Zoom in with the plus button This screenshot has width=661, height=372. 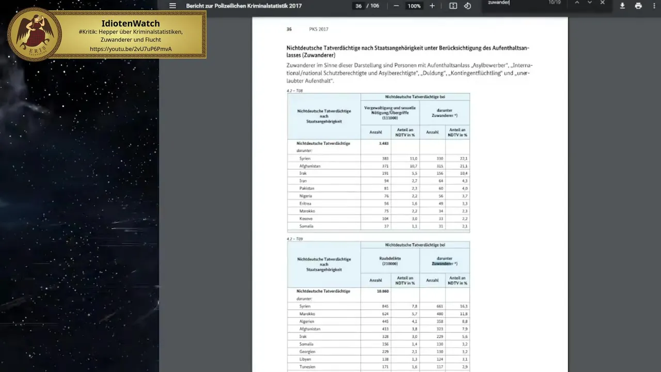(432, 6)
